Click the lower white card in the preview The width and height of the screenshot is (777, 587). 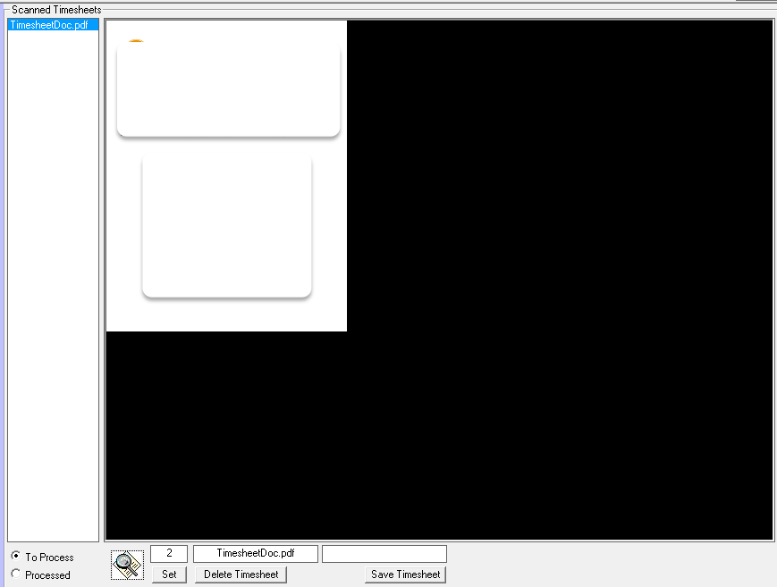(226, 225)
